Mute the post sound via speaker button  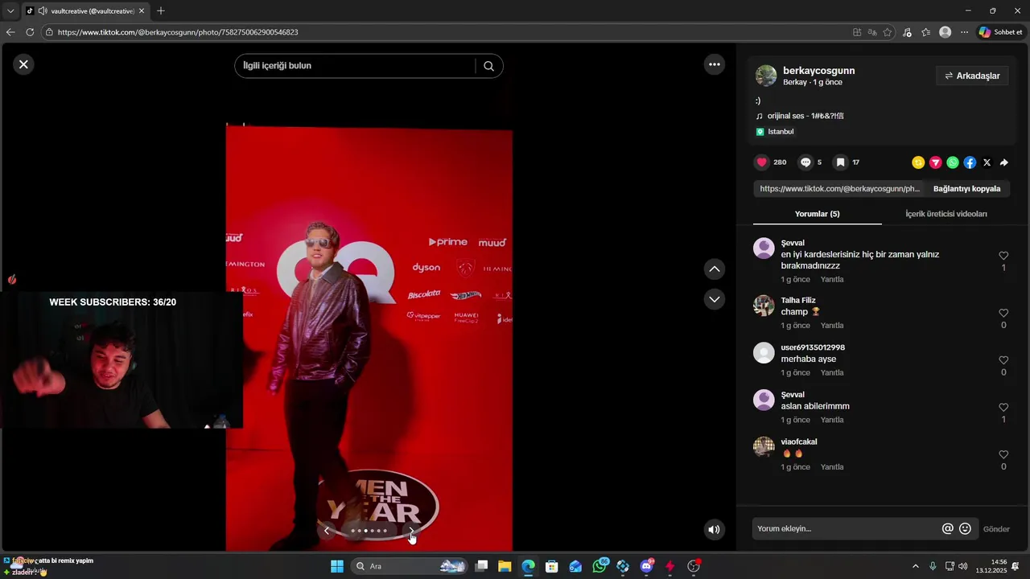714,529
